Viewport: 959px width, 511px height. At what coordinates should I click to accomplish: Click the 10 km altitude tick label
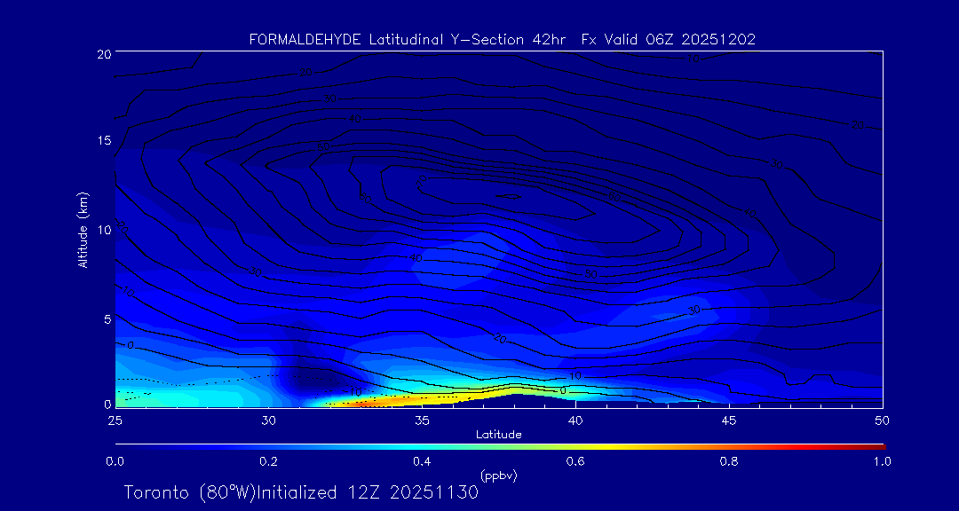101,230
